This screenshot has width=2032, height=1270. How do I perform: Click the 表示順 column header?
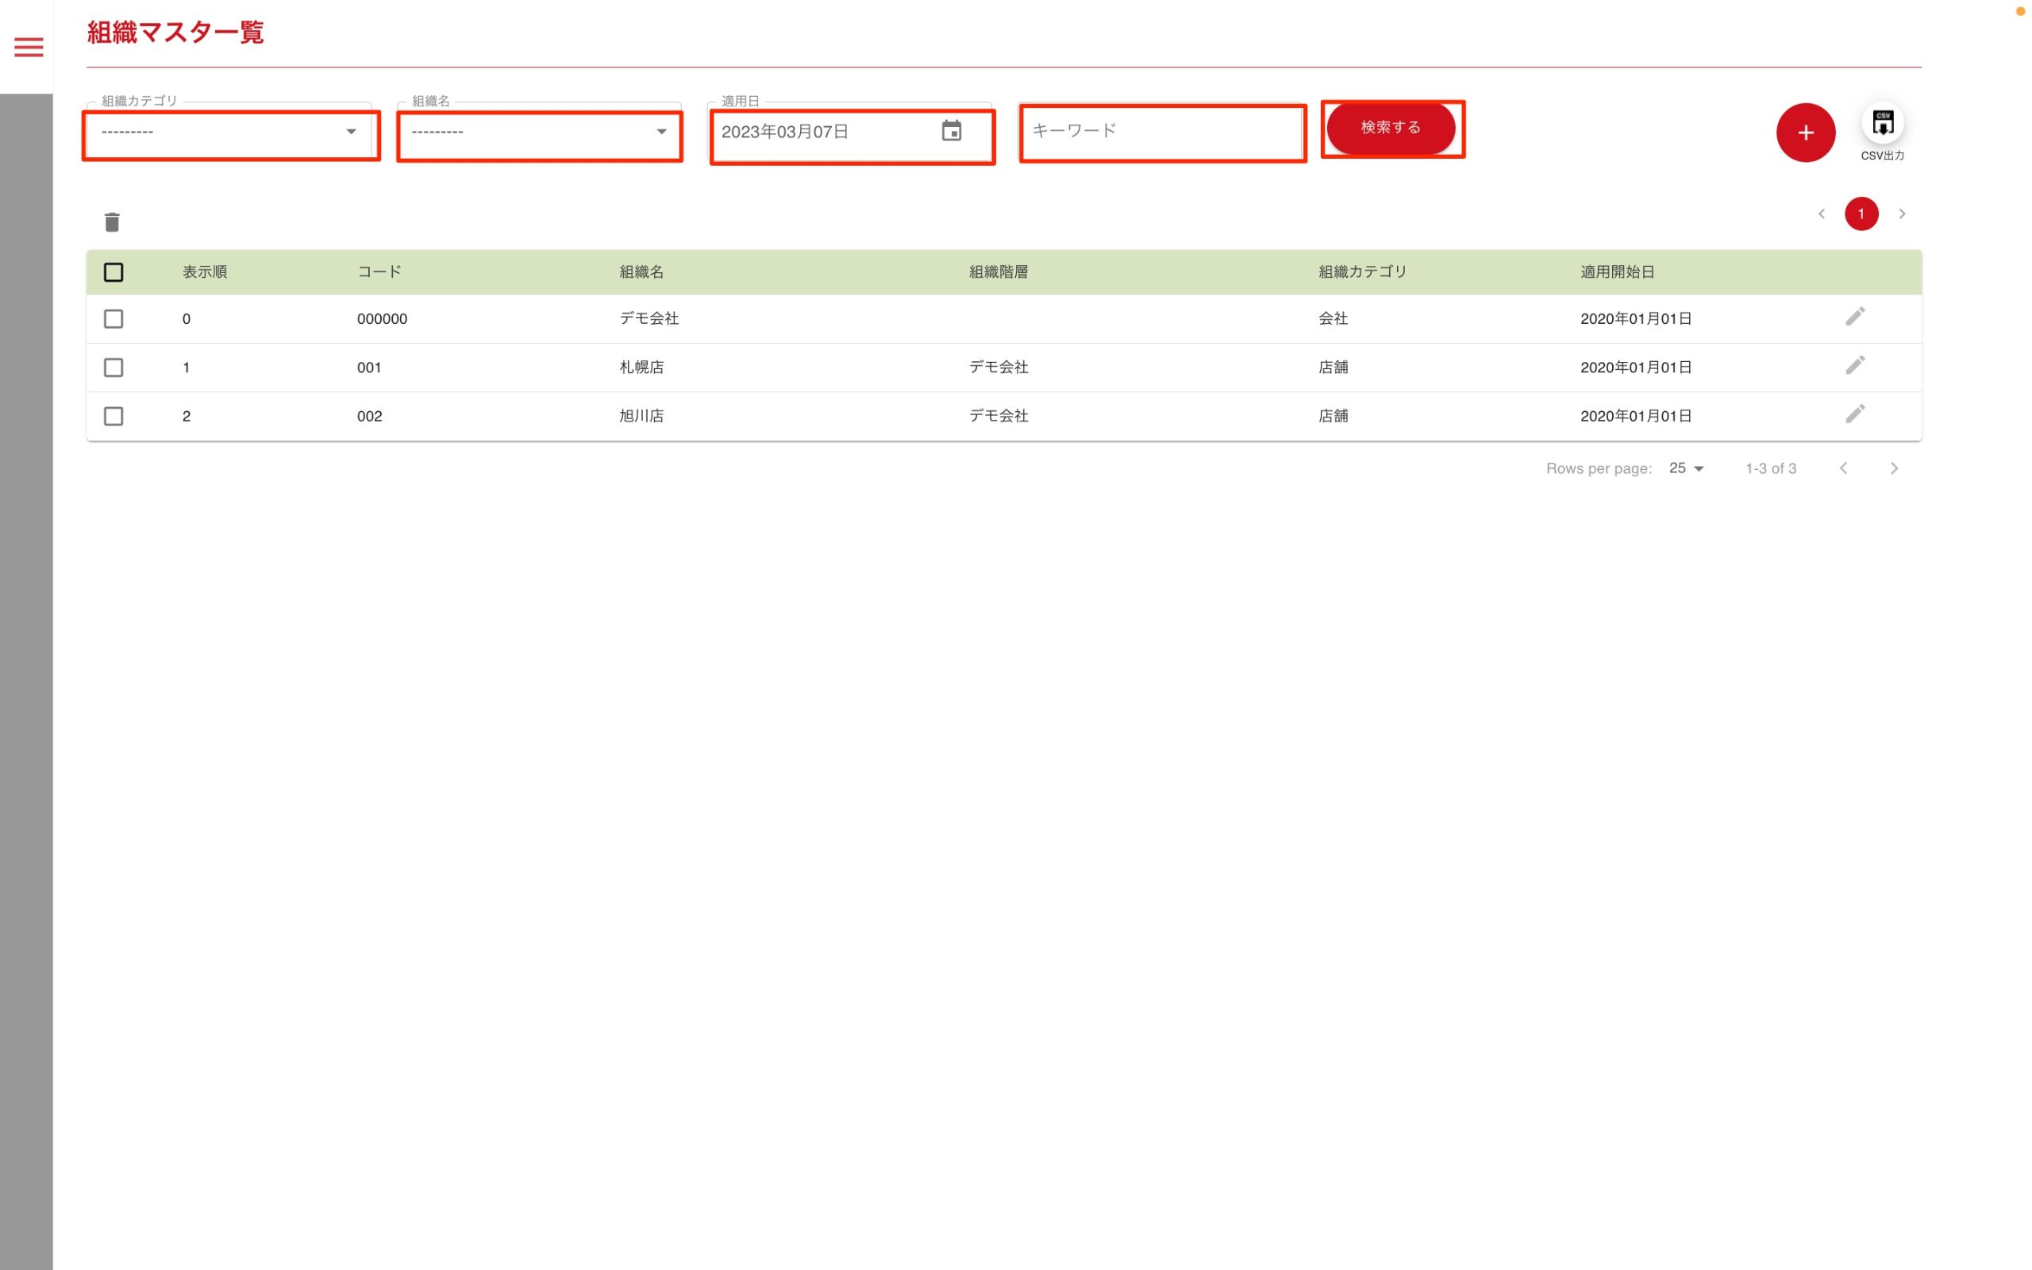(x=205, y=272)
